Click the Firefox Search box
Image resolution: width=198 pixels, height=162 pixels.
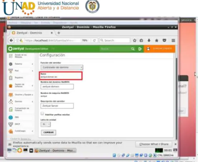click(115, 40)
